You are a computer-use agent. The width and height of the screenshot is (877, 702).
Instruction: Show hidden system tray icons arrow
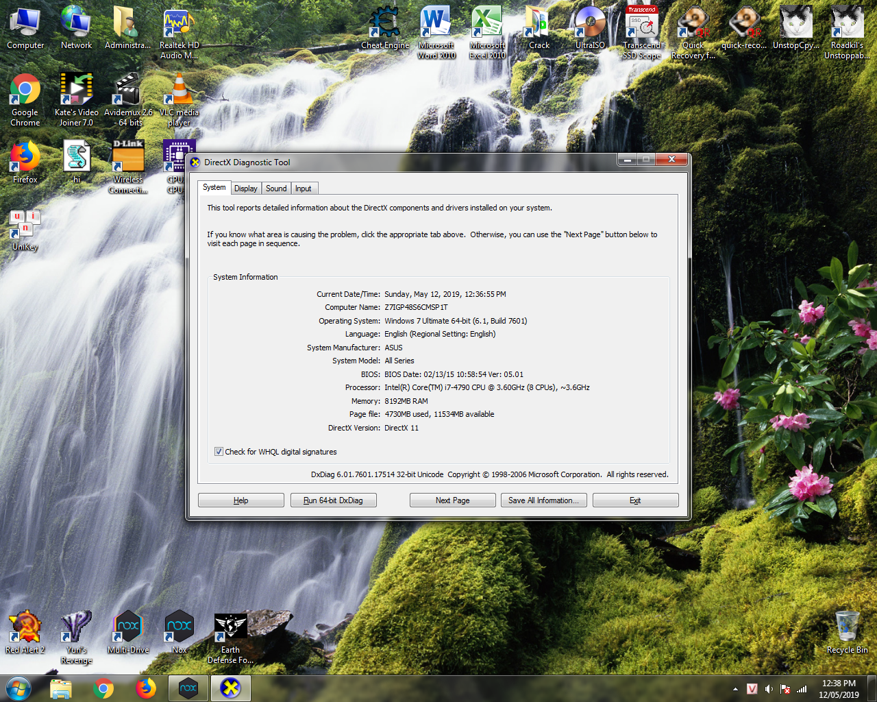[x=735, y=689]
